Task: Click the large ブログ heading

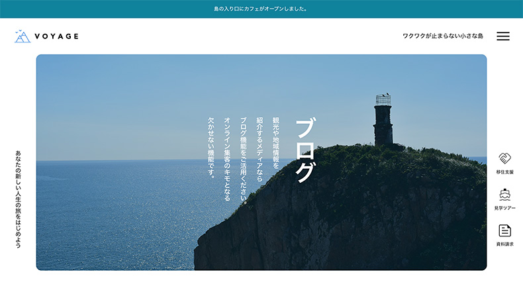Action: coord(305,150)
